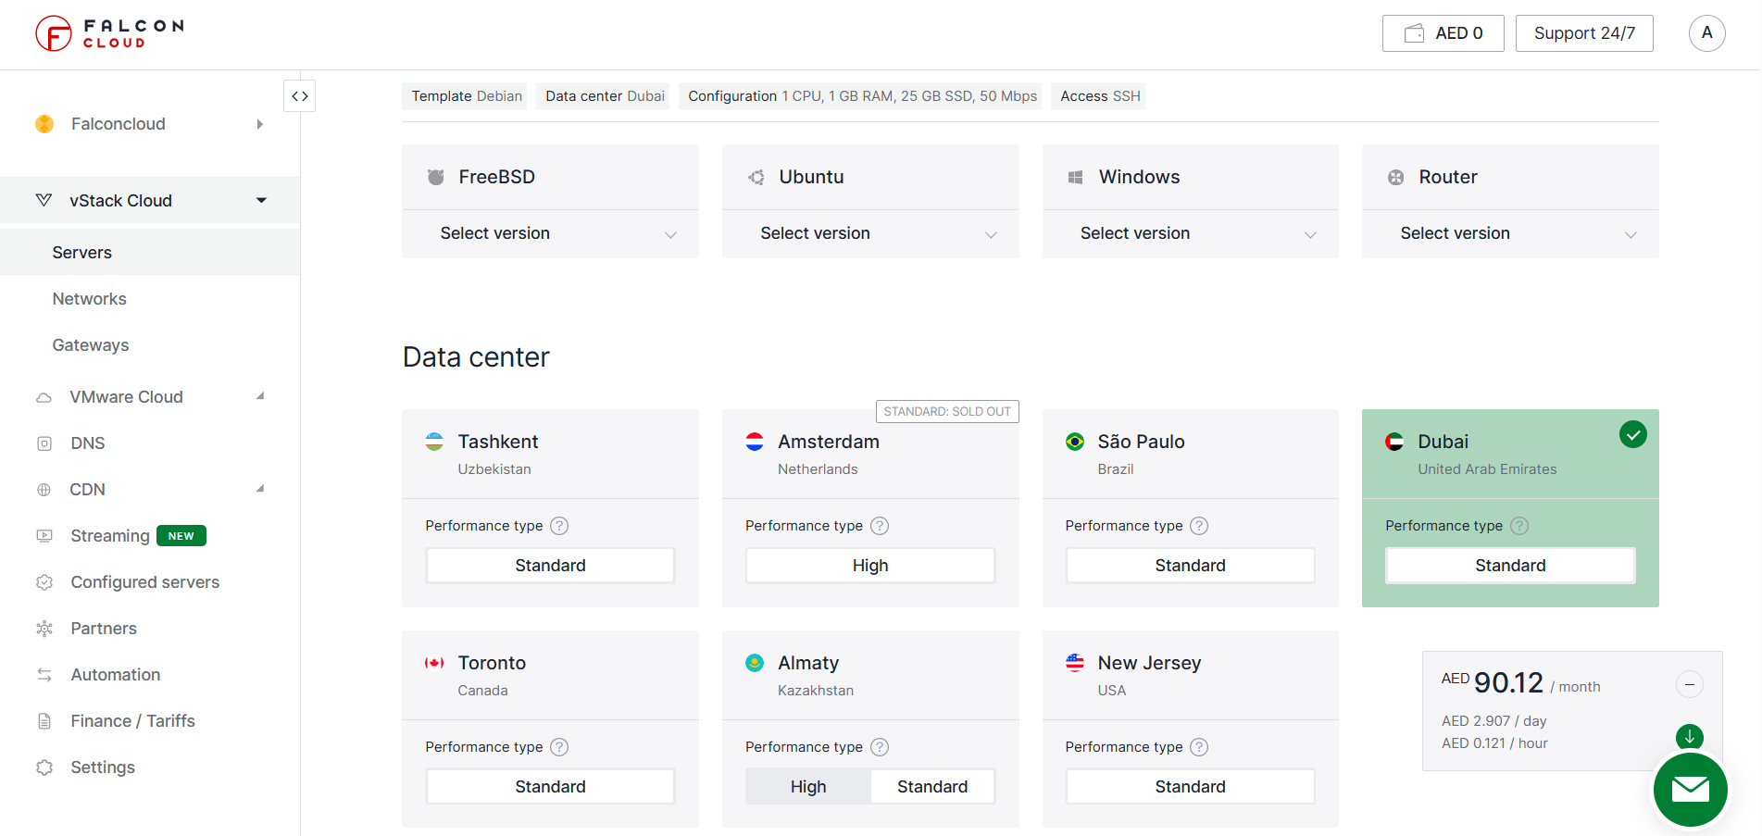
Task: Click the Partners sidebar icon
Action: pyautogui.click(x=44, y=629)
